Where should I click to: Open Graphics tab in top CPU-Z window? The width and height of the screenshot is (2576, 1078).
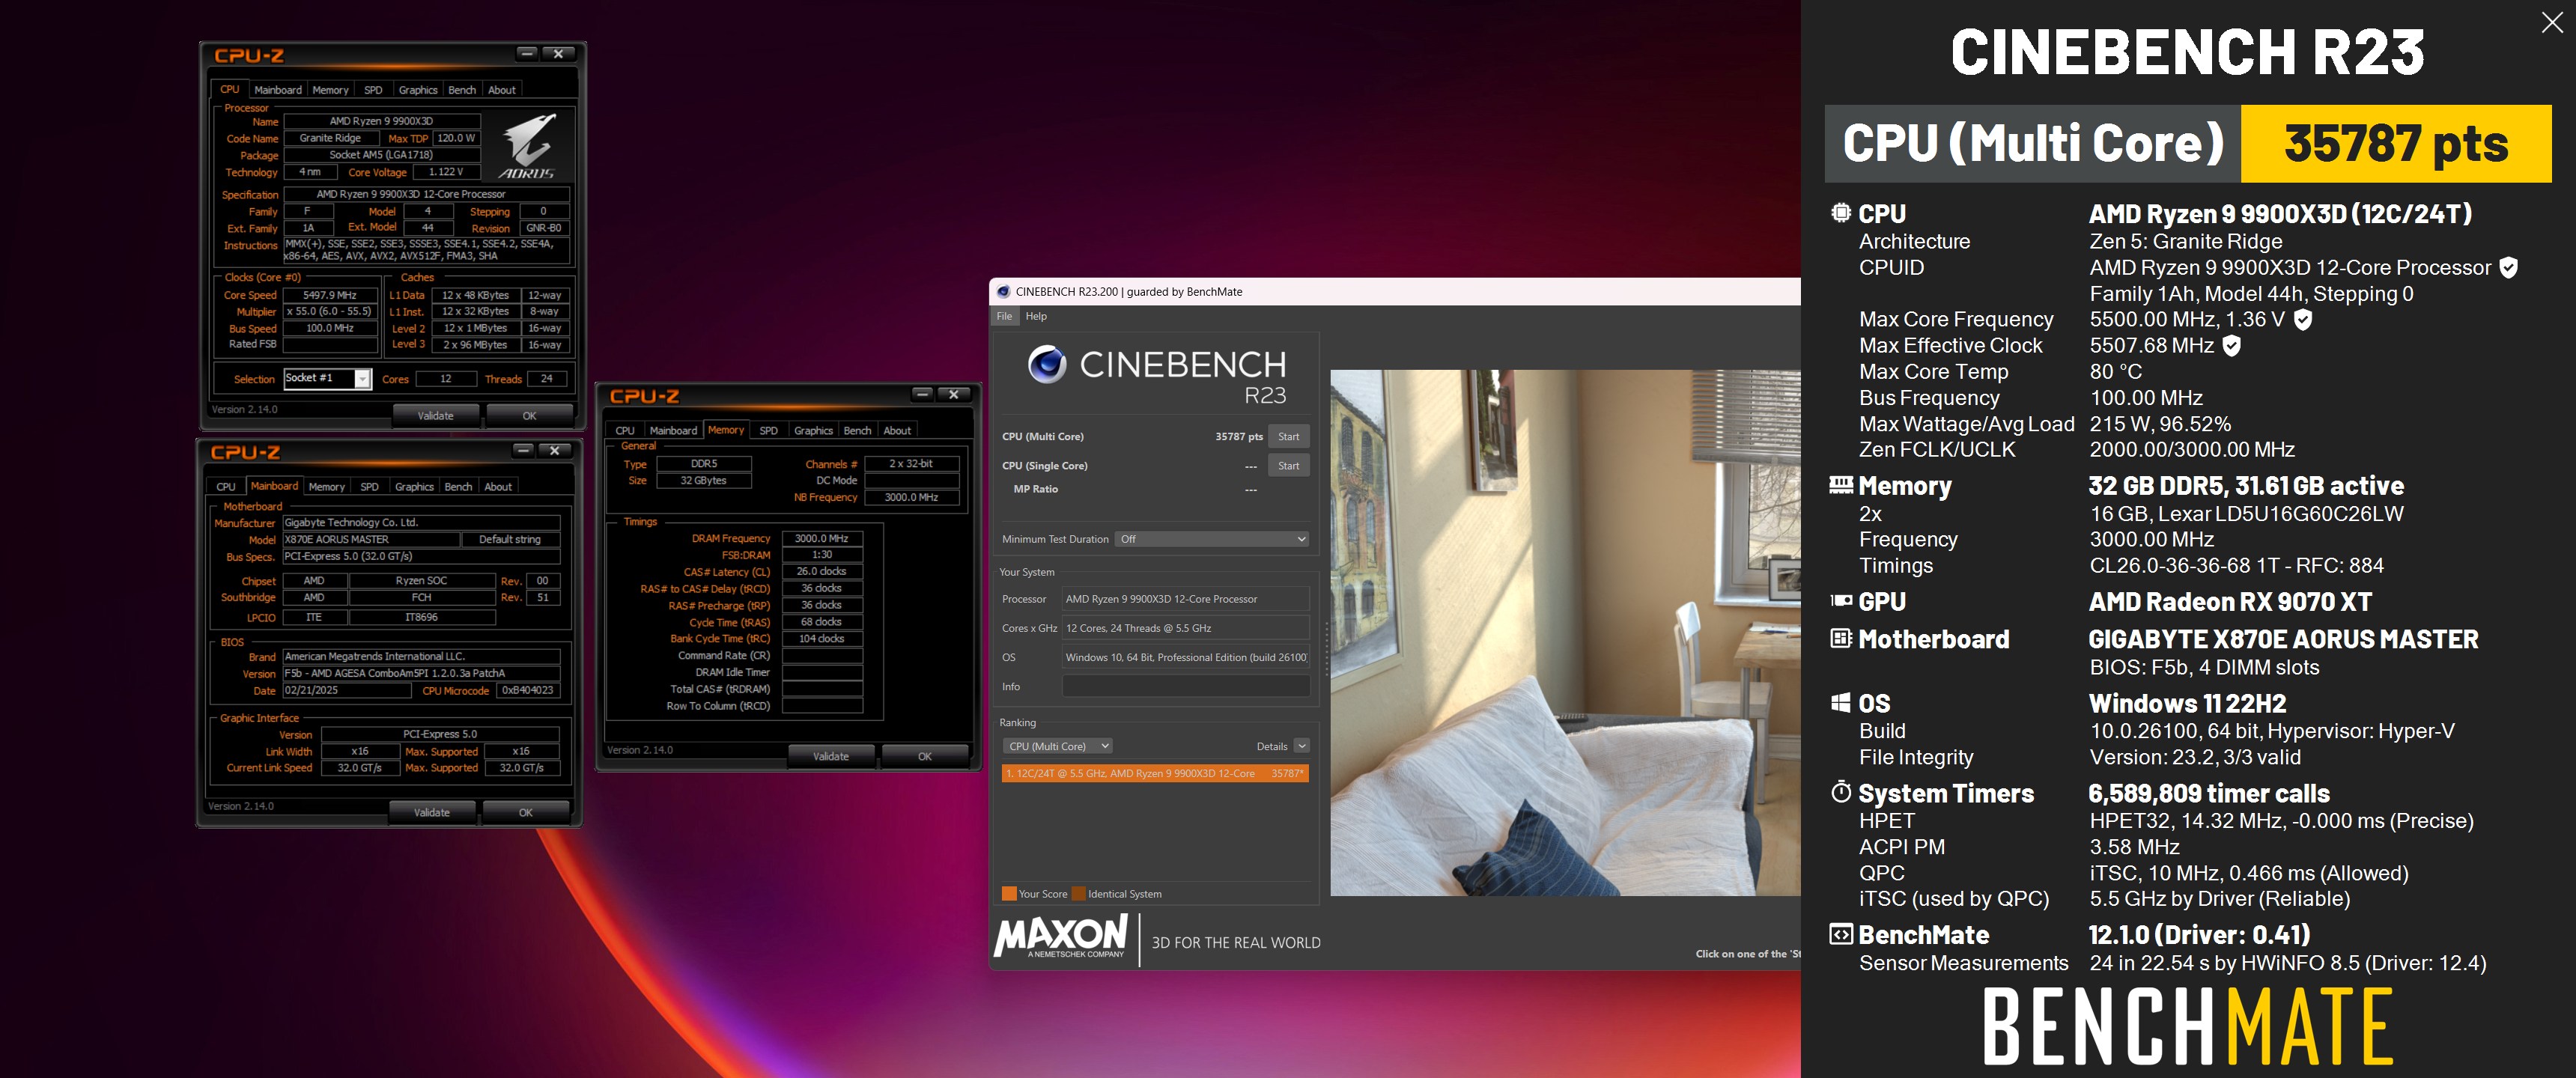point(418,90)
